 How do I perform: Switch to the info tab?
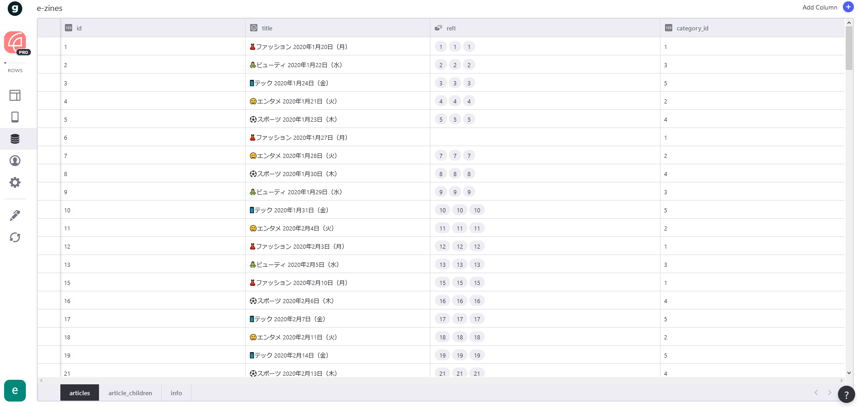tap(176, 393)
